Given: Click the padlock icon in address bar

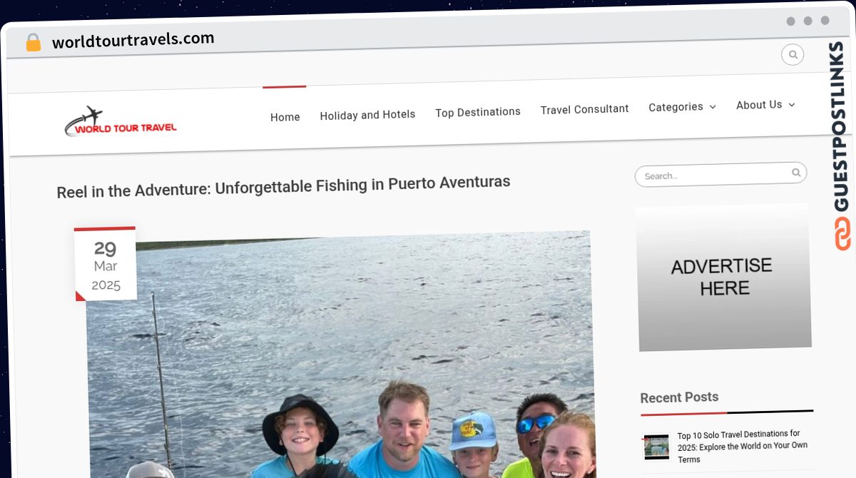Looking at the screenshot, I should tap(33, 43).
